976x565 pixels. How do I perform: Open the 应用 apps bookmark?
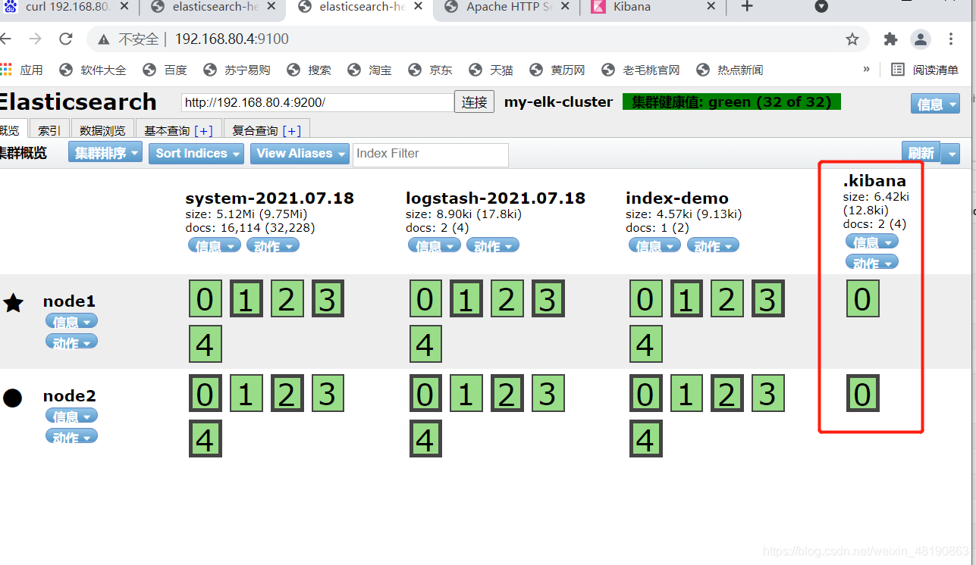[22, 70]
